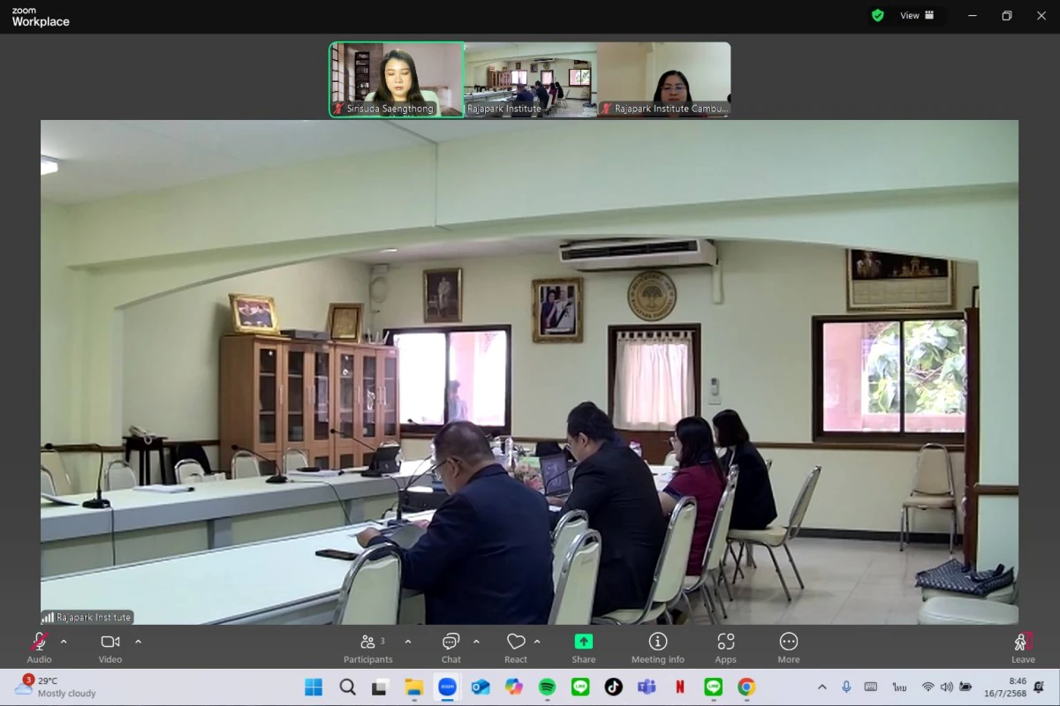Open the View layout menu
This screenshot has height=706, width=1060.
(917, 15)
